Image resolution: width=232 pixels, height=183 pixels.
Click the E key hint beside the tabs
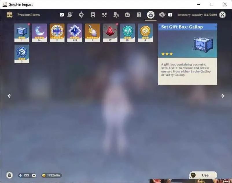click(170, 15)
